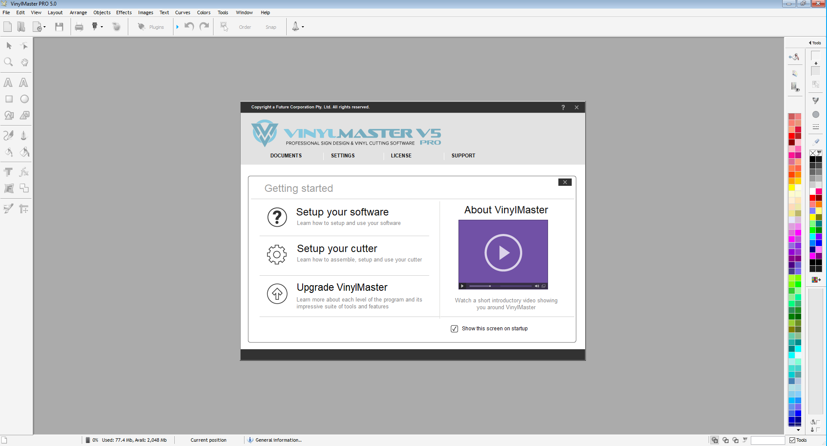This screenshot has width=827, height=446.
Task: Collapse the Tools panel arrow
Action: click(810, 43)
